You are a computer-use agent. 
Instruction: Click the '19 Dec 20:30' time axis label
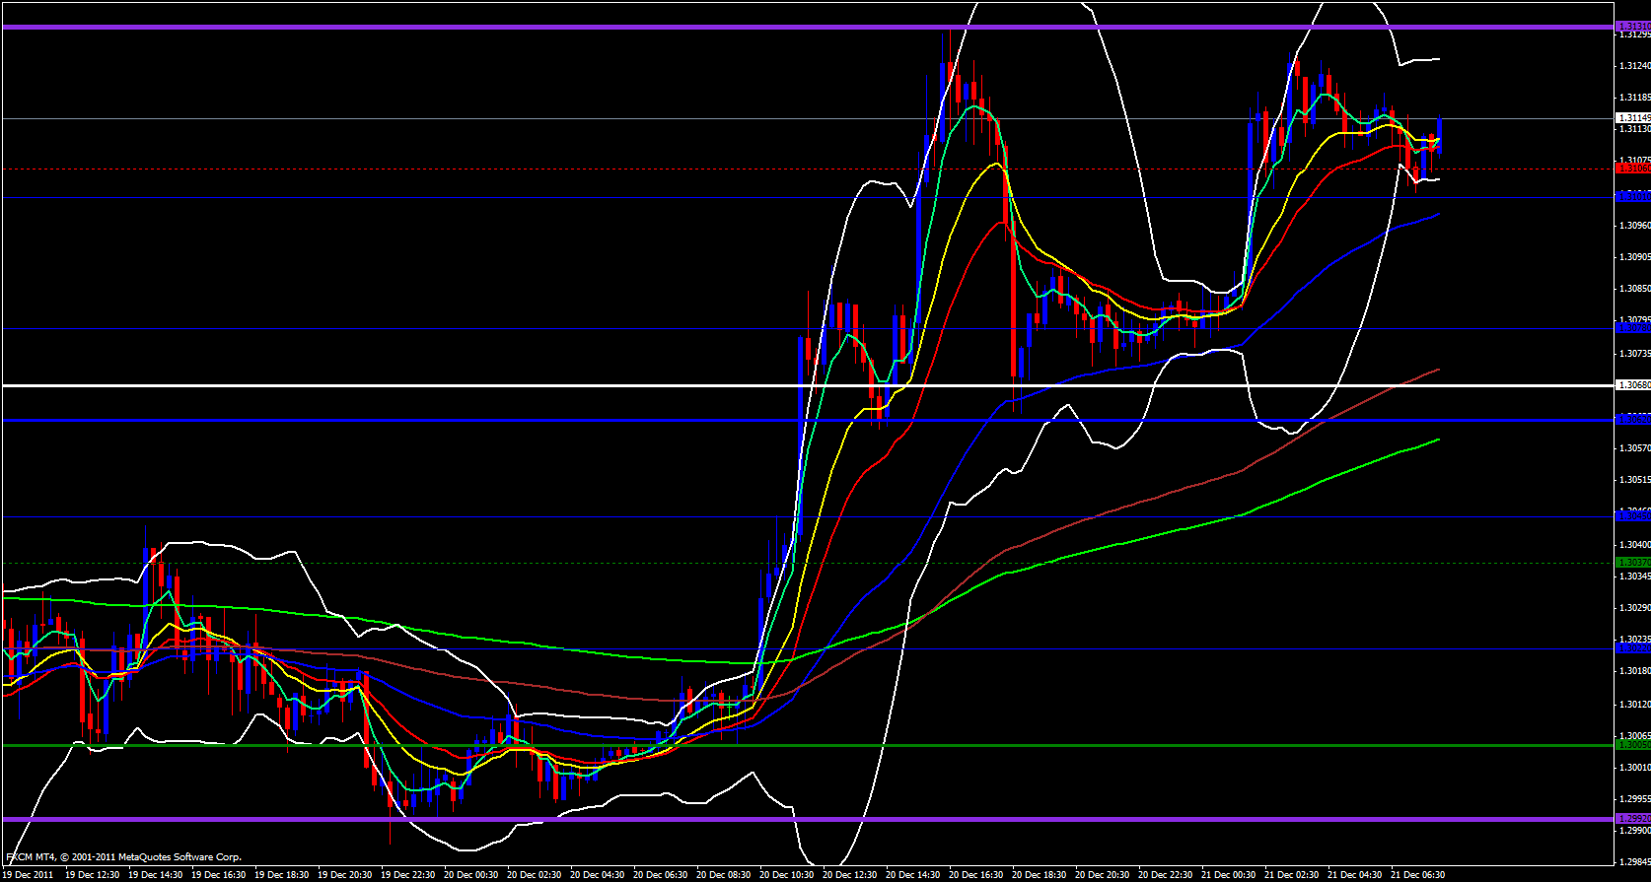[344, 875]
